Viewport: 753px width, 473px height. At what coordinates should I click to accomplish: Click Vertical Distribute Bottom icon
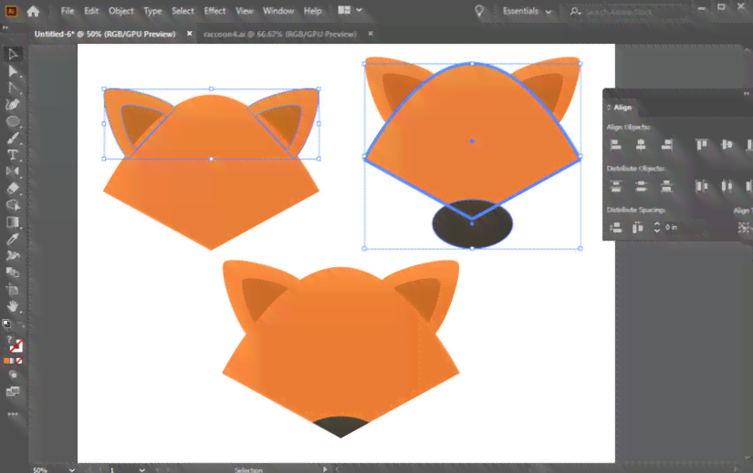[666, 186]
